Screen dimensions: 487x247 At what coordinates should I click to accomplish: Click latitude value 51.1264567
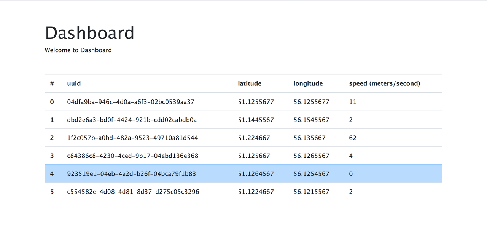(x=256, y=174)
